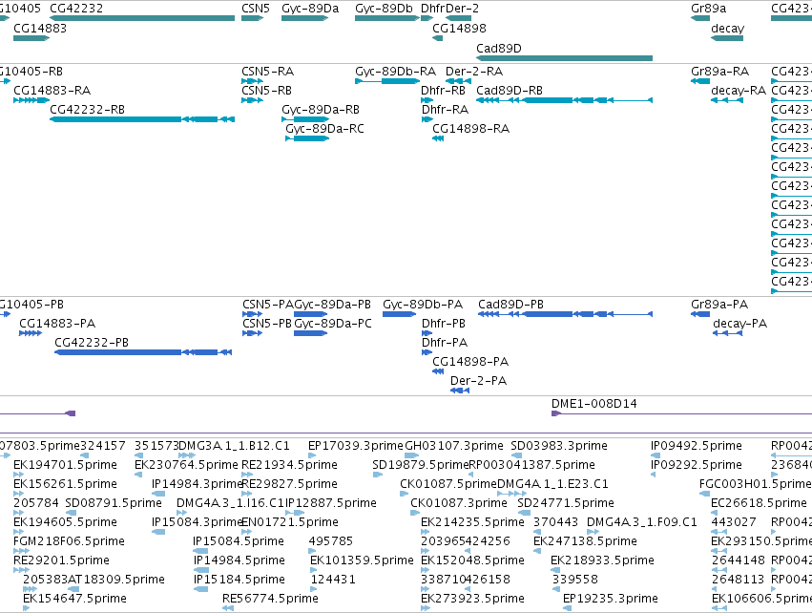The width and height of the screenshot is (812, 613).
Task: Select EST EK101359.5prime
Action: tap(313, 570)
